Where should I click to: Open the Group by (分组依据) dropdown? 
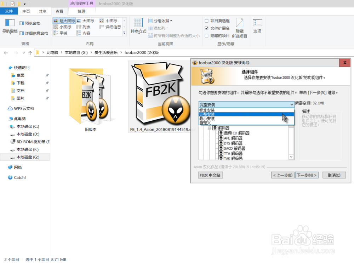click(160, 21)
